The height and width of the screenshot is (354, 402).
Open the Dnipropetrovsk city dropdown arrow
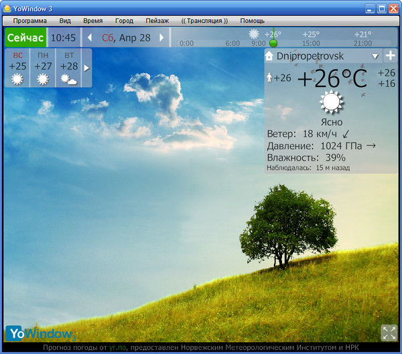click(x=375, y=57)
